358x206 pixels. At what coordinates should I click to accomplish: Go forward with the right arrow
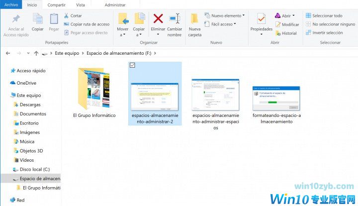pyautogui.click(x=19, y=53)
